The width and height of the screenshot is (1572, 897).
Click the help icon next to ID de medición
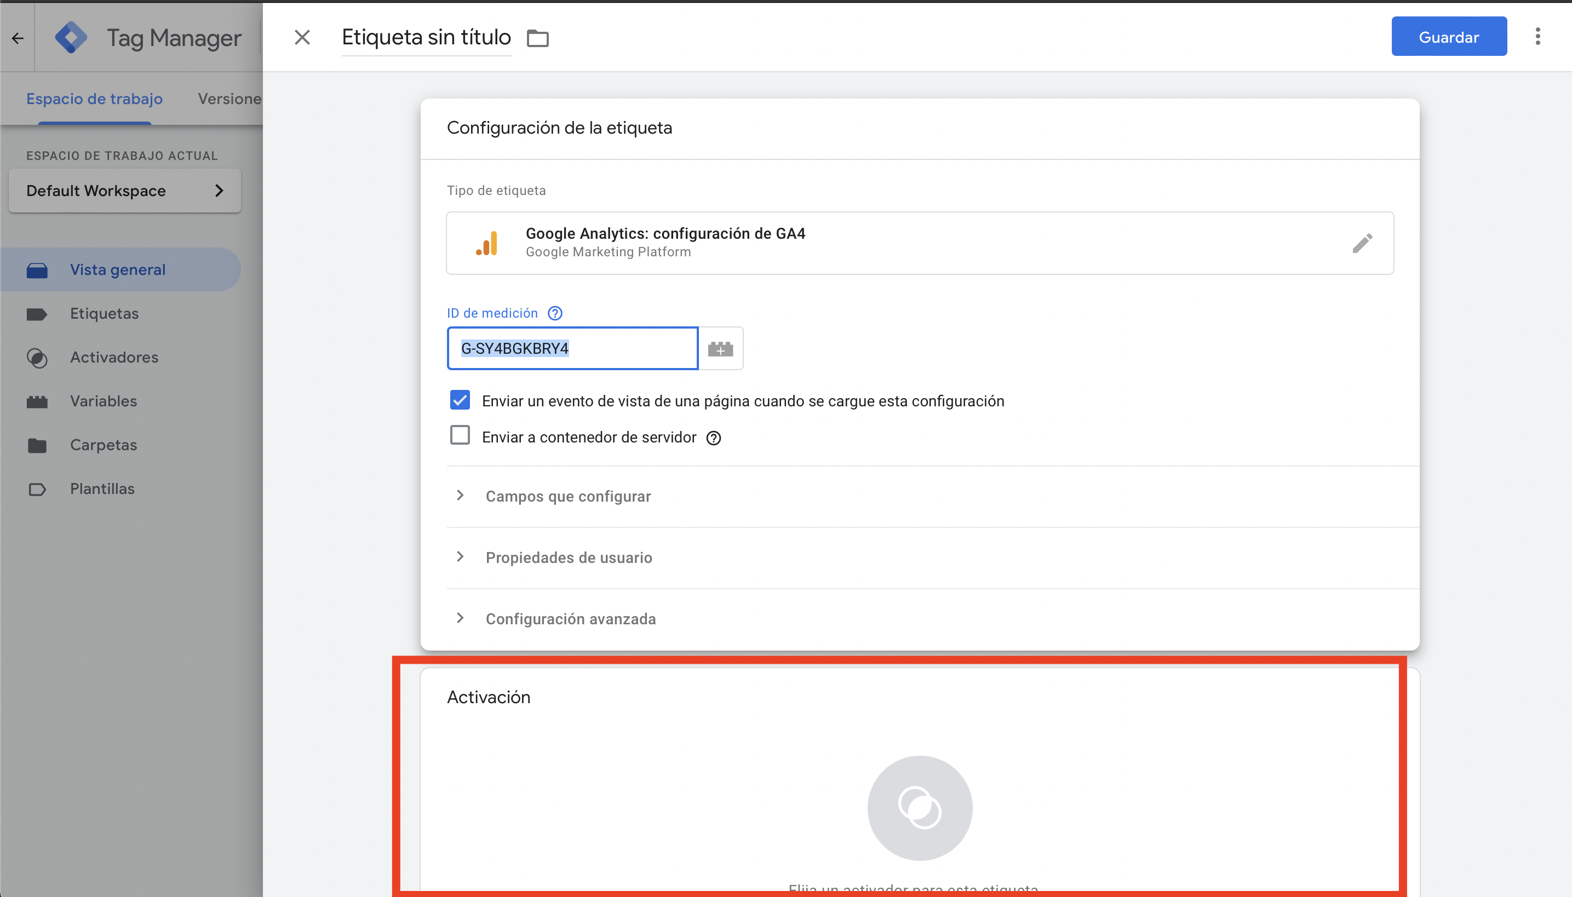click(x=555, y=313)
